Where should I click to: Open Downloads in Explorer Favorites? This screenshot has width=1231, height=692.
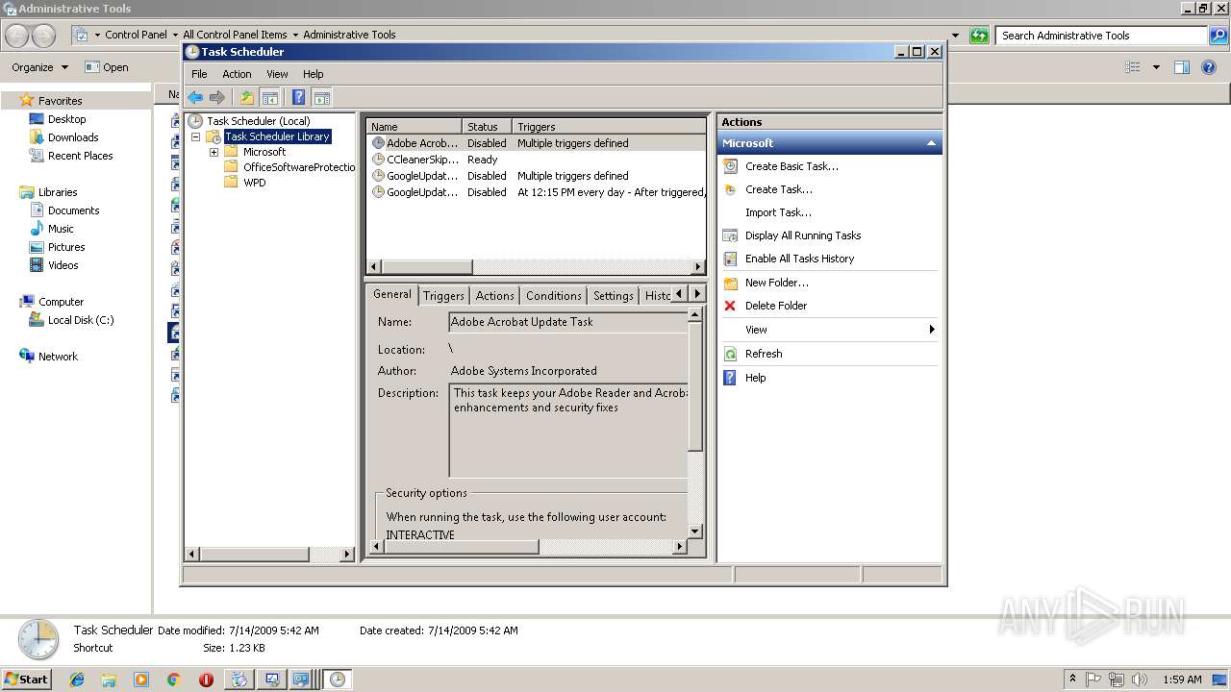click(x=73, y=137)
